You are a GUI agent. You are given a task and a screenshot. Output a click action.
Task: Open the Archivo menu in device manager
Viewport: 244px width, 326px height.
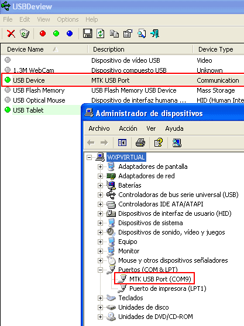pos(99,128)
